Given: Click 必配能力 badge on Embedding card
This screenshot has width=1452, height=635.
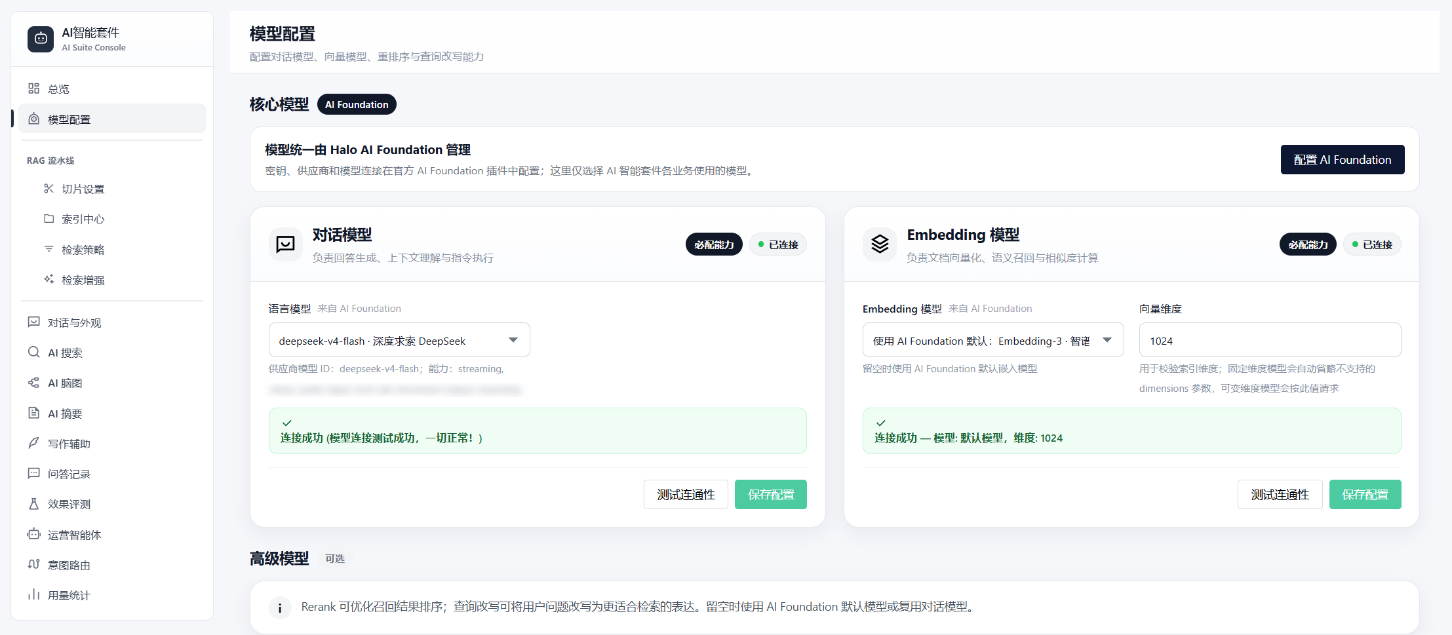Looking at the screenshot, I should [x=1308, y=244].
